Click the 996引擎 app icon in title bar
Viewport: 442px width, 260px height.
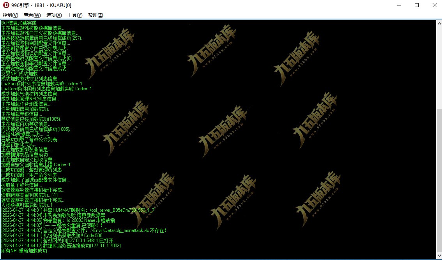6,5
